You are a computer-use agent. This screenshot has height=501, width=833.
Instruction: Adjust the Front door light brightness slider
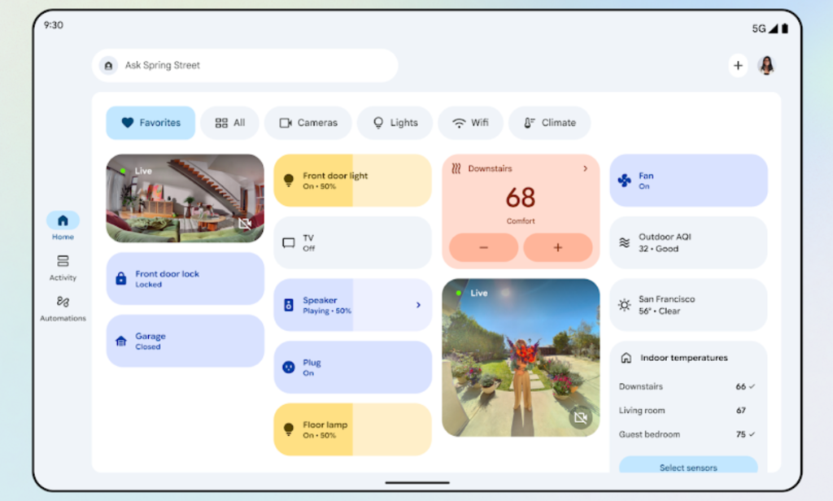(352, 181)
